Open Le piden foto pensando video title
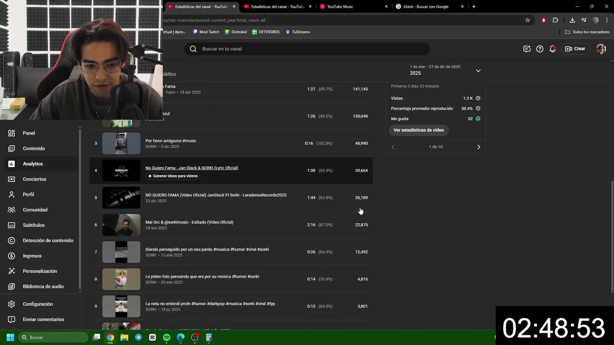 click(202, 276)
